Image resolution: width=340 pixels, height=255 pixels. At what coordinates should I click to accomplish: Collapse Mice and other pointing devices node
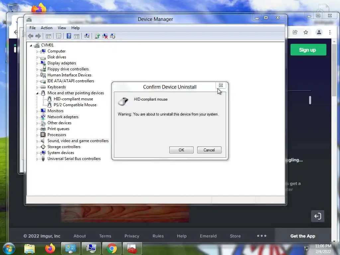37,93
